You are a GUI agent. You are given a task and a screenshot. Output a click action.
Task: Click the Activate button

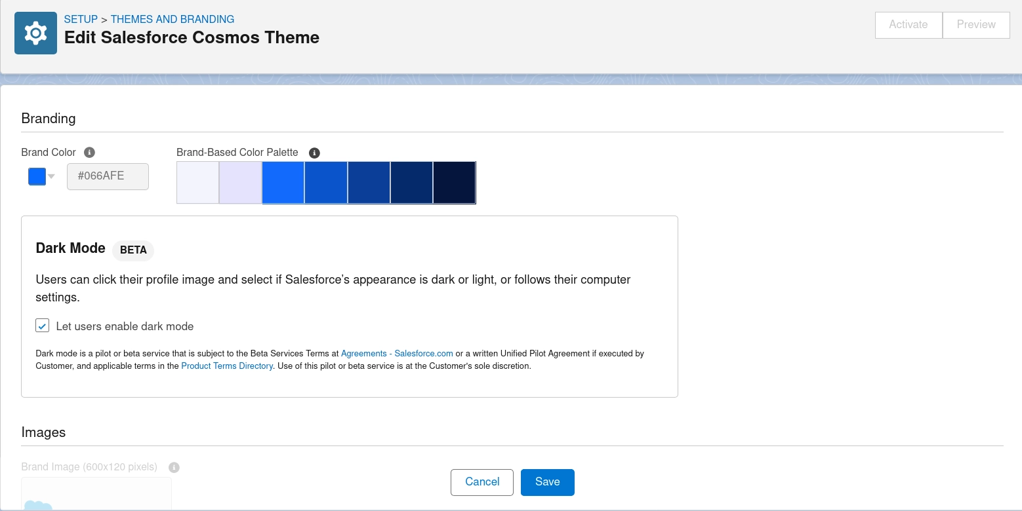tap(908, 24)
